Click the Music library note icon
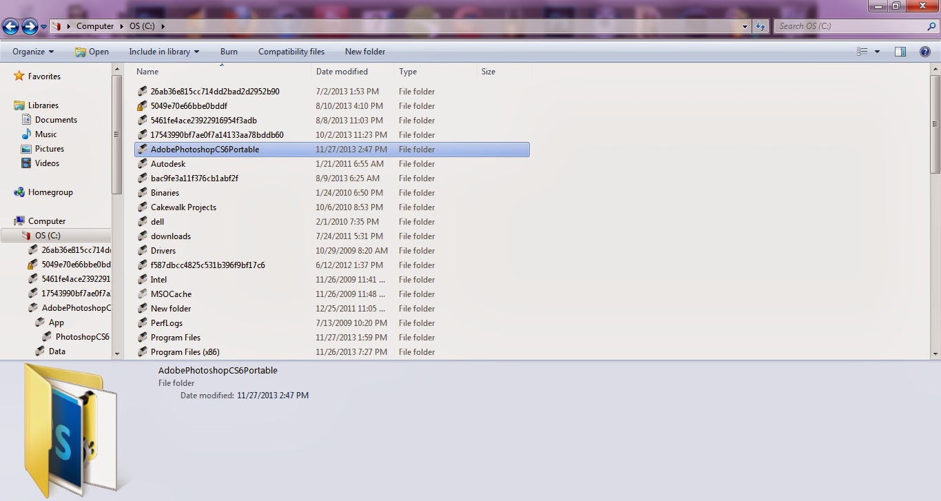 tap(26, 134)
